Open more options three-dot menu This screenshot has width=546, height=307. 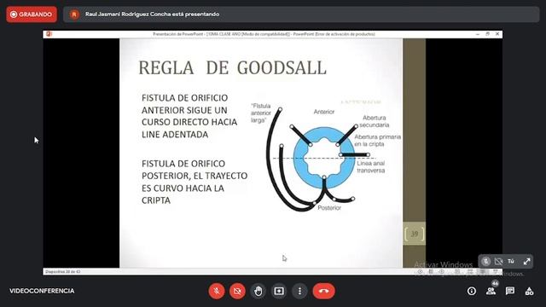[x=299, y=291]
